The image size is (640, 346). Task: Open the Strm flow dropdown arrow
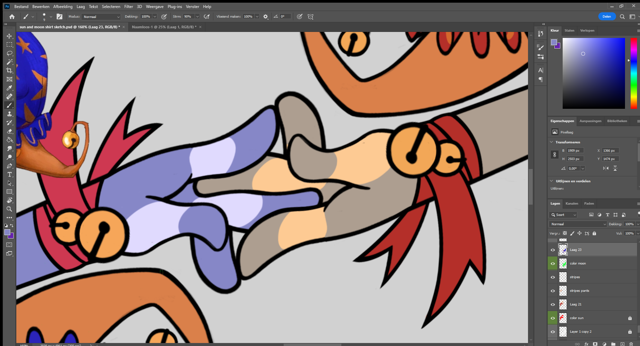(x=197, y=17)
